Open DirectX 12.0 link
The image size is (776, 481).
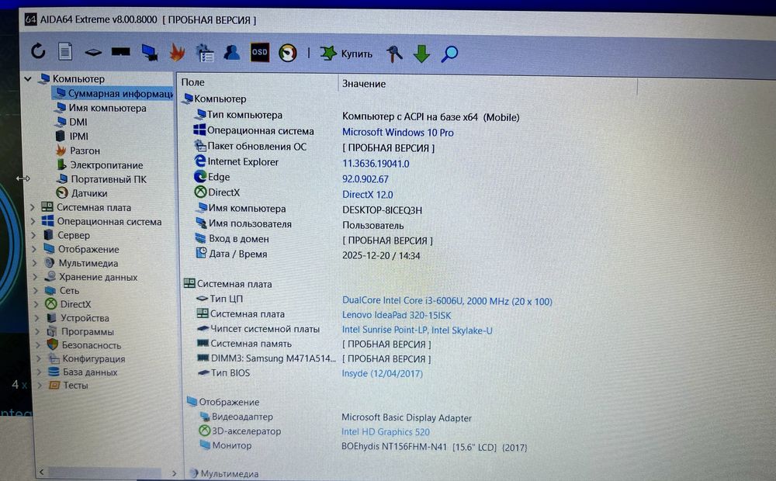click(368, 195)
